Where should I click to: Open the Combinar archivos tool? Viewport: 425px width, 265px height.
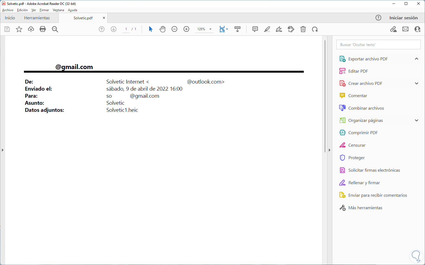click(366, 108)
